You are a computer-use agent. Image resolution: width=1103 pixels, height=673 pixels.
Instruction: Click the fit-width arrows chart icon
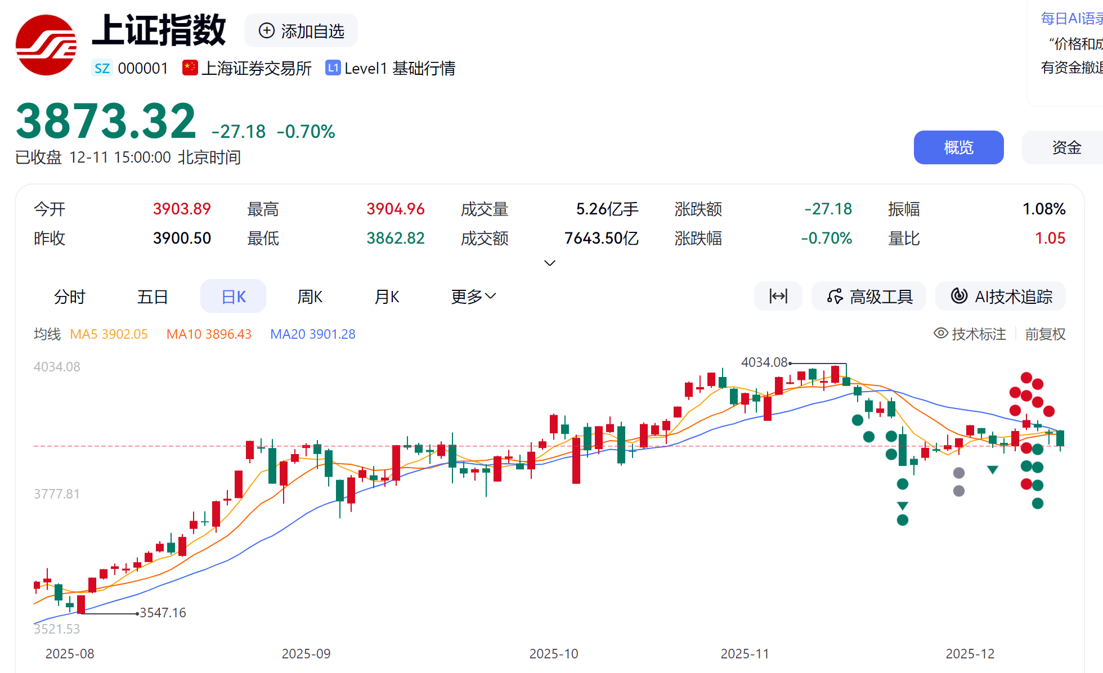[x=778, y=296]
